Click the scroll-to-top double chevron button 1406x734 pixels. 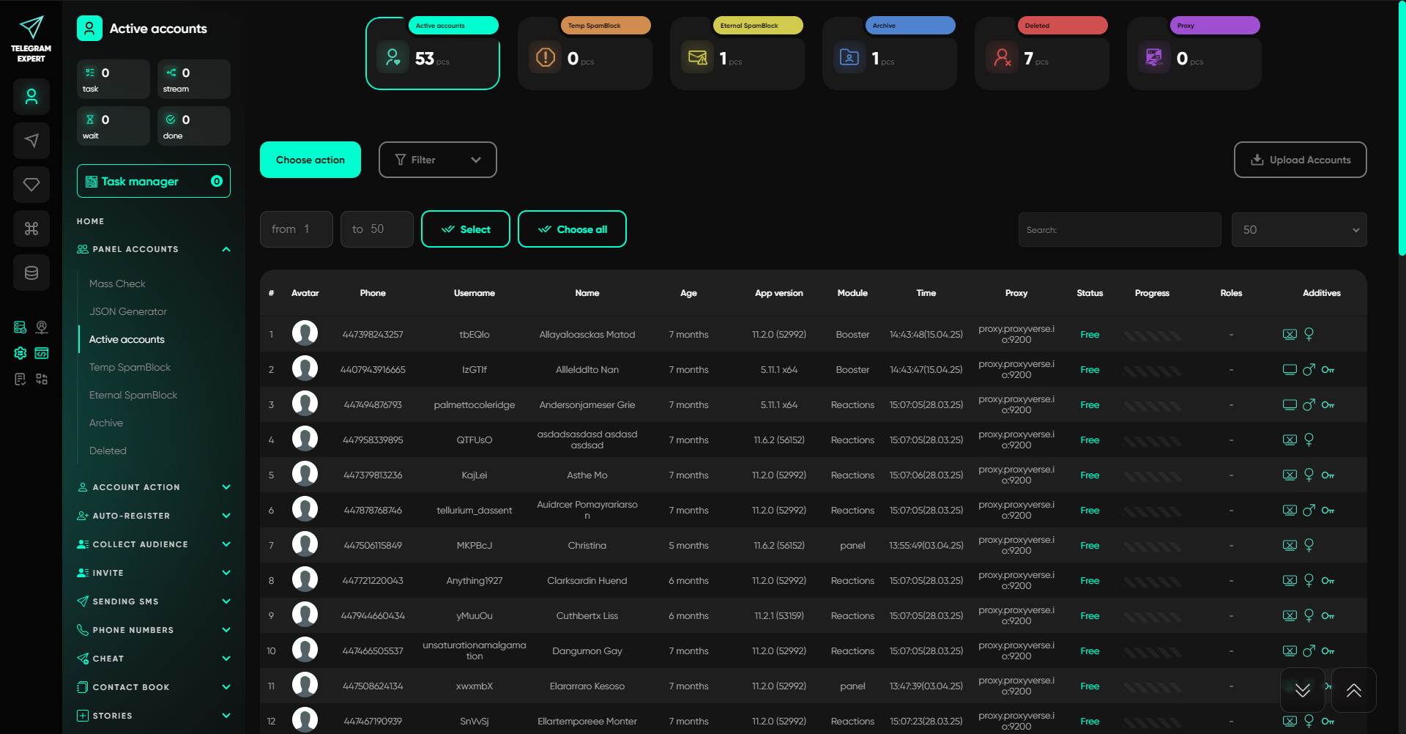pyautogui.click(x=1353, y=690)
